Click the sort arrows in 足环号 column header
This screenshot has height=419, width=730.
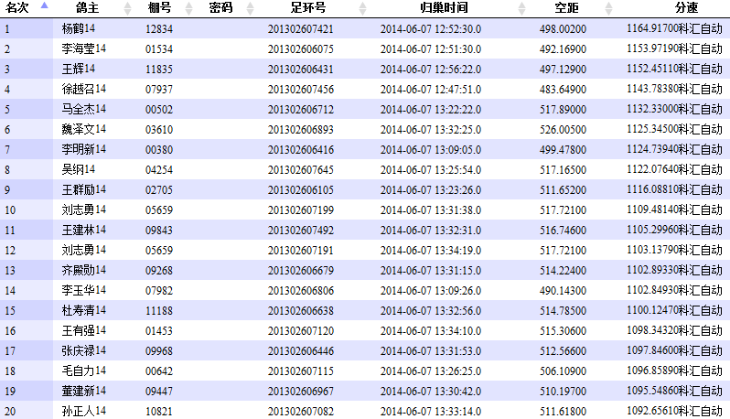(x=361, y=8)
